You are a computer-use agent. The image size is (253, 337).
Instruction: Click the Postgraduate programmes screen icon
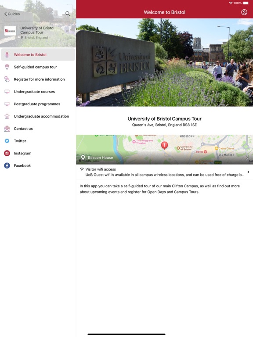click(7, 104)
